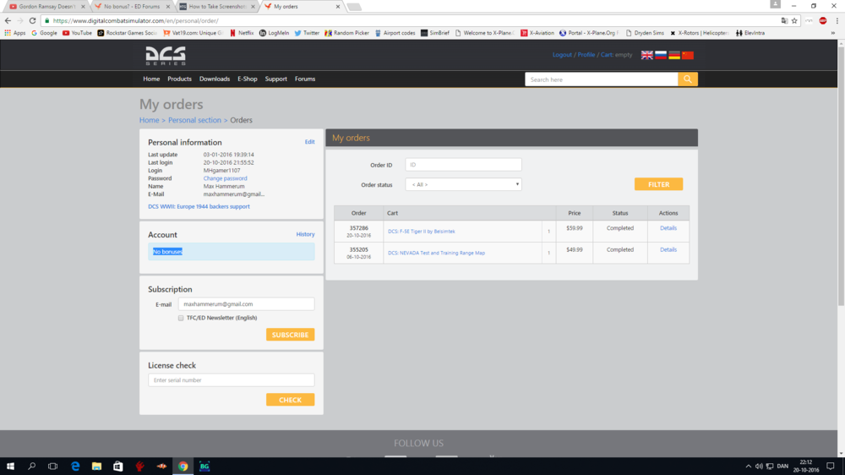The image size is (845, 475).
Task: Open the Order status dropdown
Action: point(463,184)
